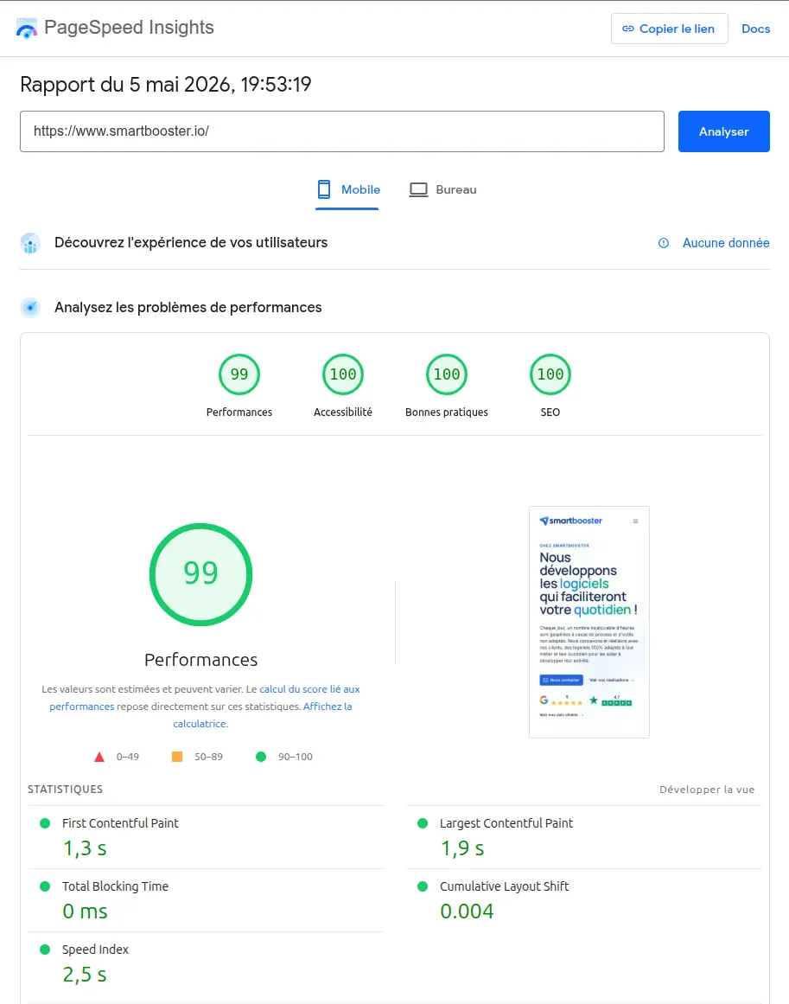Click the green dot beside First Contentful Paint
789x1004 pixels.
pos(45,823)
